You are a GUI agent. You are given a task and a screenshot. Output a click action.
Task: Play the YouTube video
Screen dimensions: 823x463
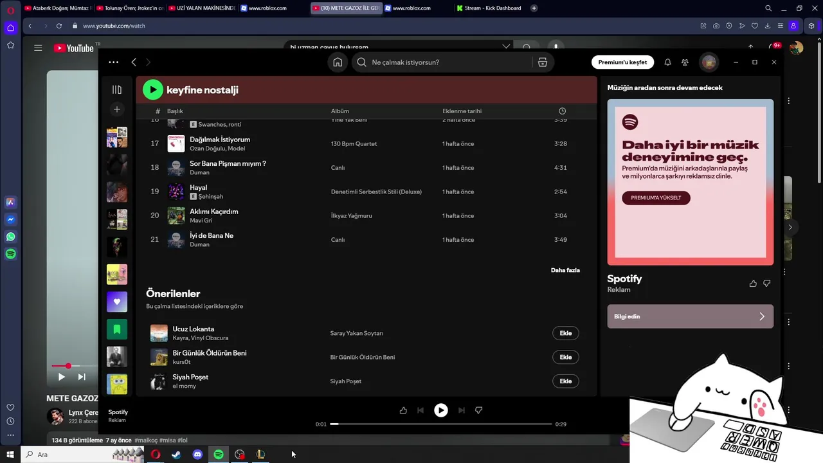62,377
